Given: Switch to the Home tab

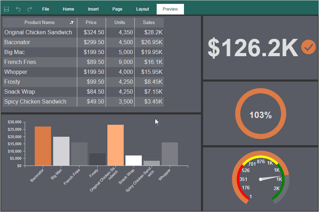Looking at the screenshot, I should tap(68, 9).
